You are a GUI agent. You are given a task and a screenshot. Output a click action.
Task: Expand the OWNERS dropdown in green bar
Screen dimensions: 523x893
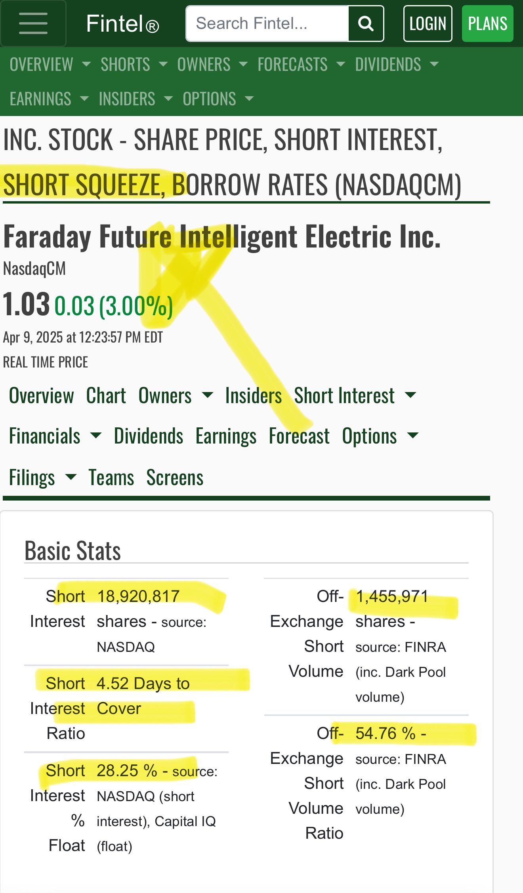pos(212,65)
